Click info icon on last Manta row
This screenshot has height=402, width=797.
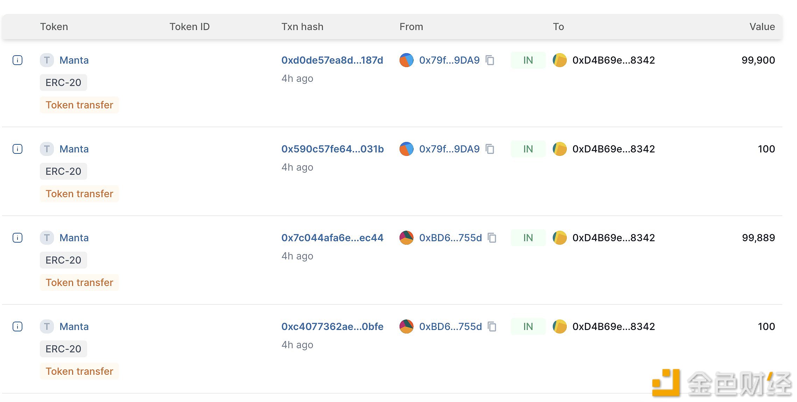click(17, 326)
